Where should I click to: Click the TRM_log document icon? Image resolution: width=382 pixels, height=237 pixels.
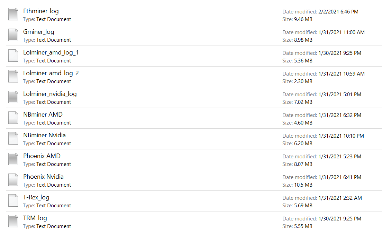(x=13, y=221)
